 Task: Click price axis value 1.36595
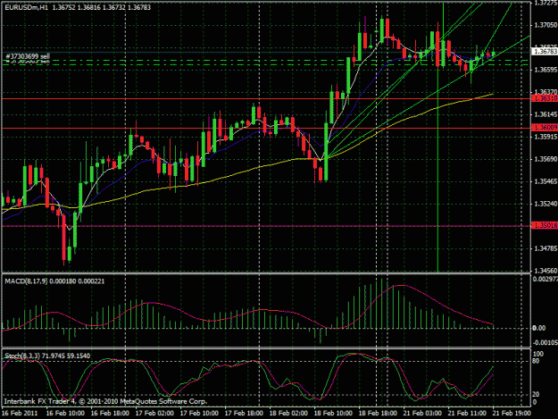point(546,70)
